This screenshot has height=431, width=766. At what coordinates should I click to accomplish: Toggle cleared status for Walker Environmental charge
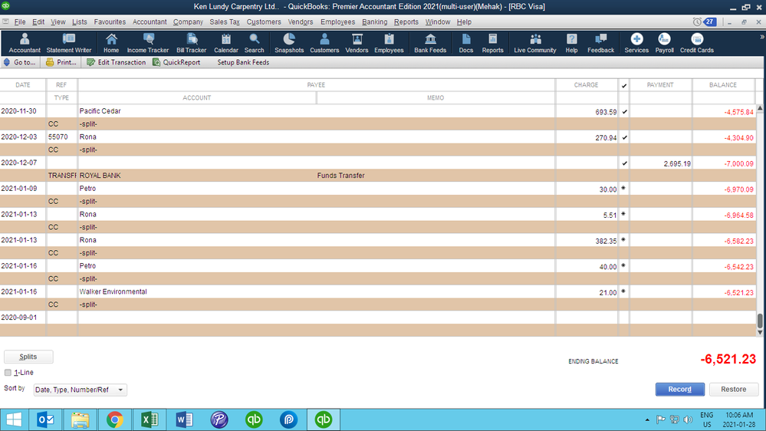point(624,292)
